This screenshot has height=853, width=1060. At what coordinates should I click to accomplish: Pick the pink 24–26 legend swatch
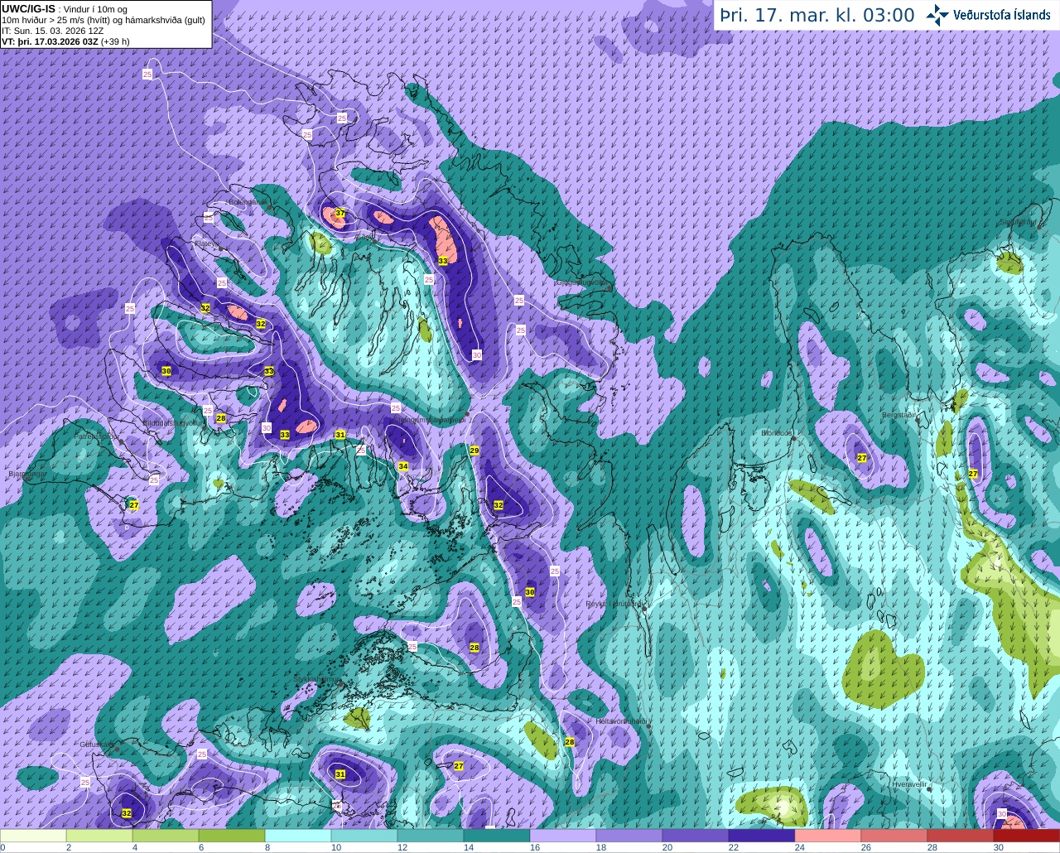point(828,836)
